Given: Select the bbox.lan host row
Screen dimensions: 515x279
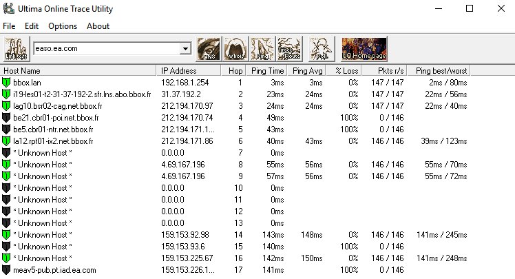Looking at the screenshot, I should (x=27, y=83).
